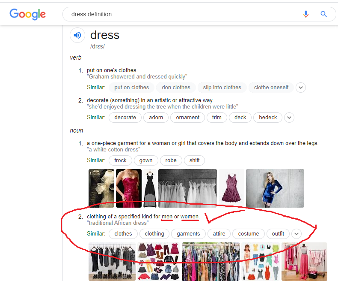This screenshot has width=338, height=281.
Task: Click the phonetic text /drɛs/
Action: (x=98, y=46)
